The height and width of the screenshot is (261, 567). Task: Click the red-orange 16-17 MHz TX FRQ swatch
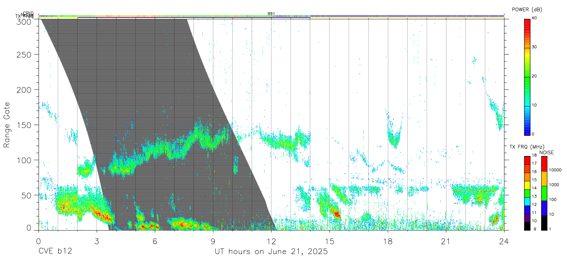(x=527, y=169)
